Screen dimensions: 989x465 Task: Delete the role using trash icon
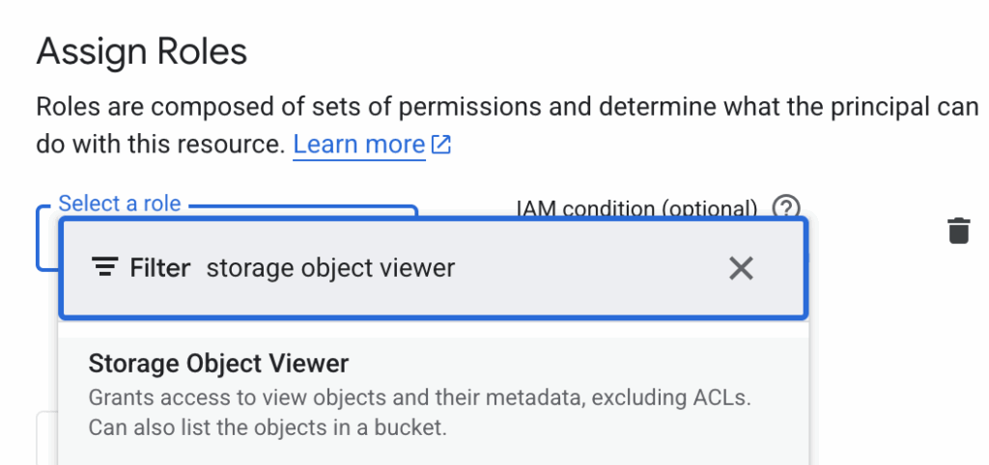tap(958, 231)
